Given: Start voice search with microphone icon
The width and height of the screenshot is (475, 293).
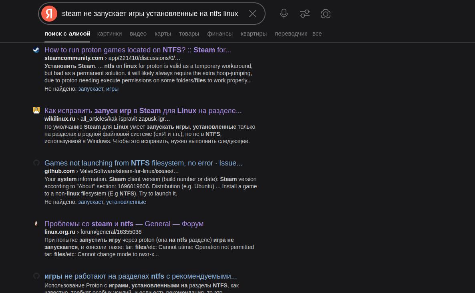Looking at the screenshot, I should (x=284, y=14).
